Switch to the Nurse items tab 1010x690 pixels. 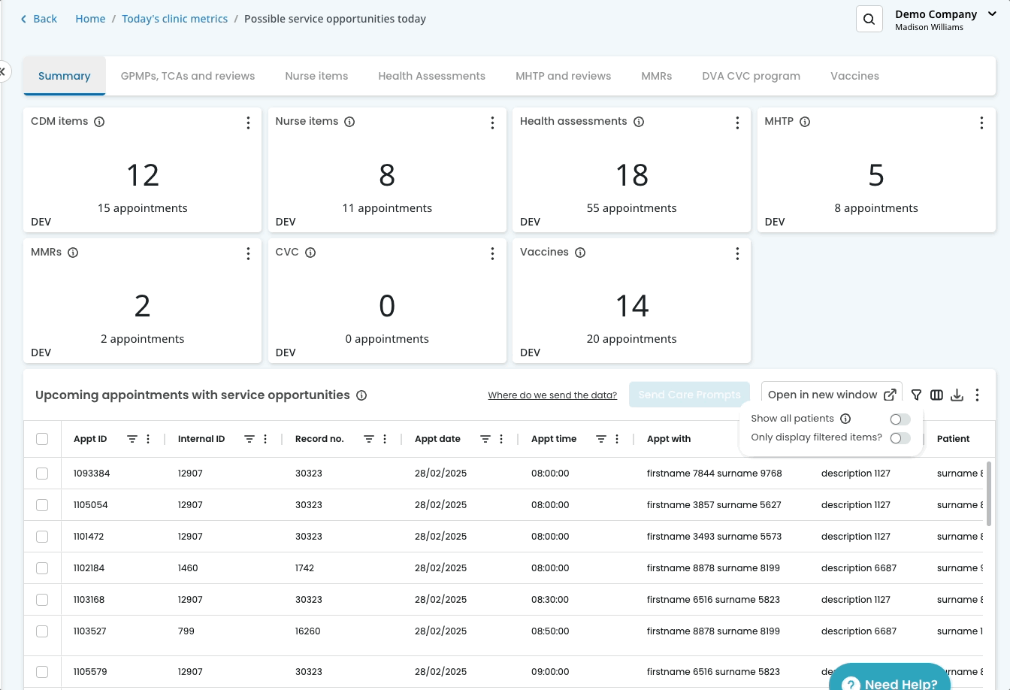[x=316, y=76]
